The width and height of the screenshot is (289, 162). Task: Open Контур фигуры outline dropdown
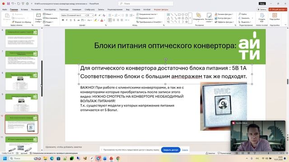224,18
